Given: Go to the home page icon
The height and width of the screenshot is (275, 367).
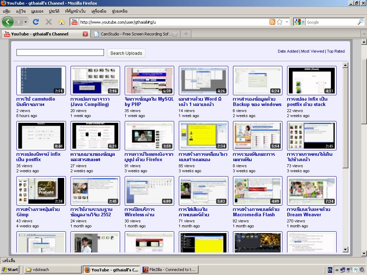Looking at the screenshot, I should coord(62,22).
